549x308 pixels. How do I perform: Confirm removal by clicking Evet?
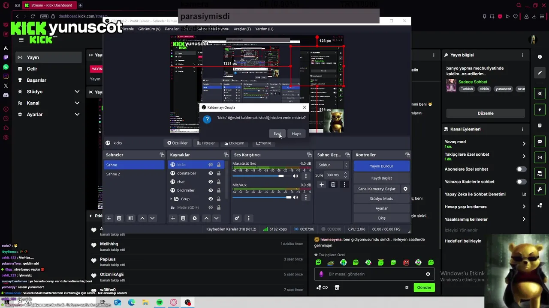click(277, 133)
